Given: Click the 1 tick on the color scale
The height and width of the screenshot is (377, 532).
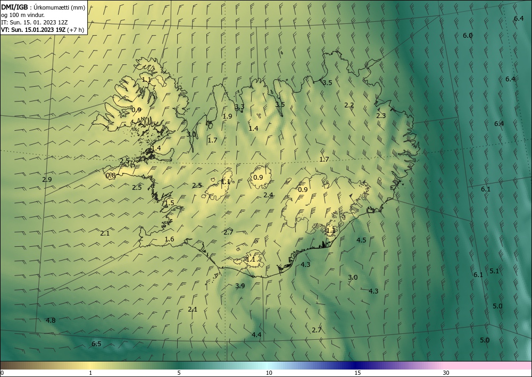Looking at the screenshot, I should [90, 373].
